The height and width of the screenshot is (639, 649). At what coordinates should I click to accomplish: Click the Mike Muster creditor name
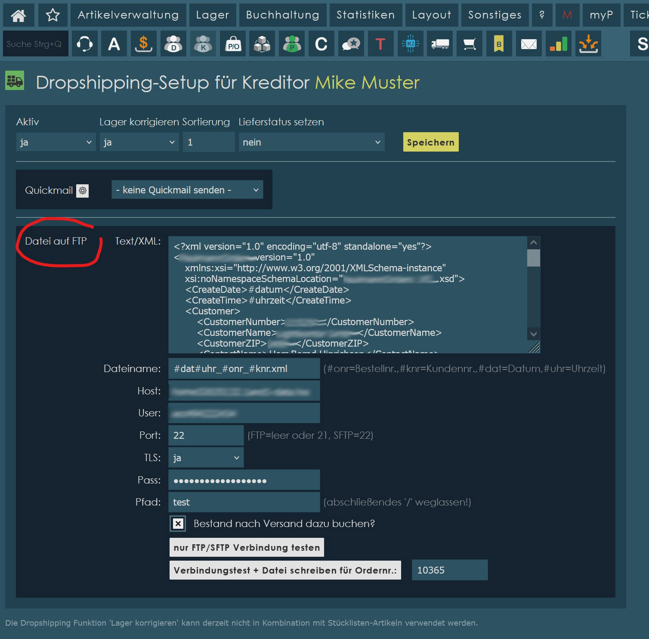click(367, 82)
